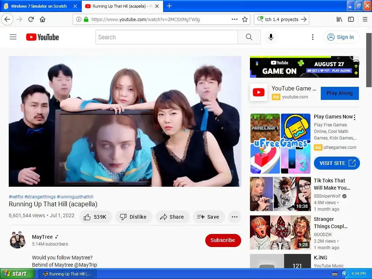
Task: Click the Share button
Action: click(172, 217)
